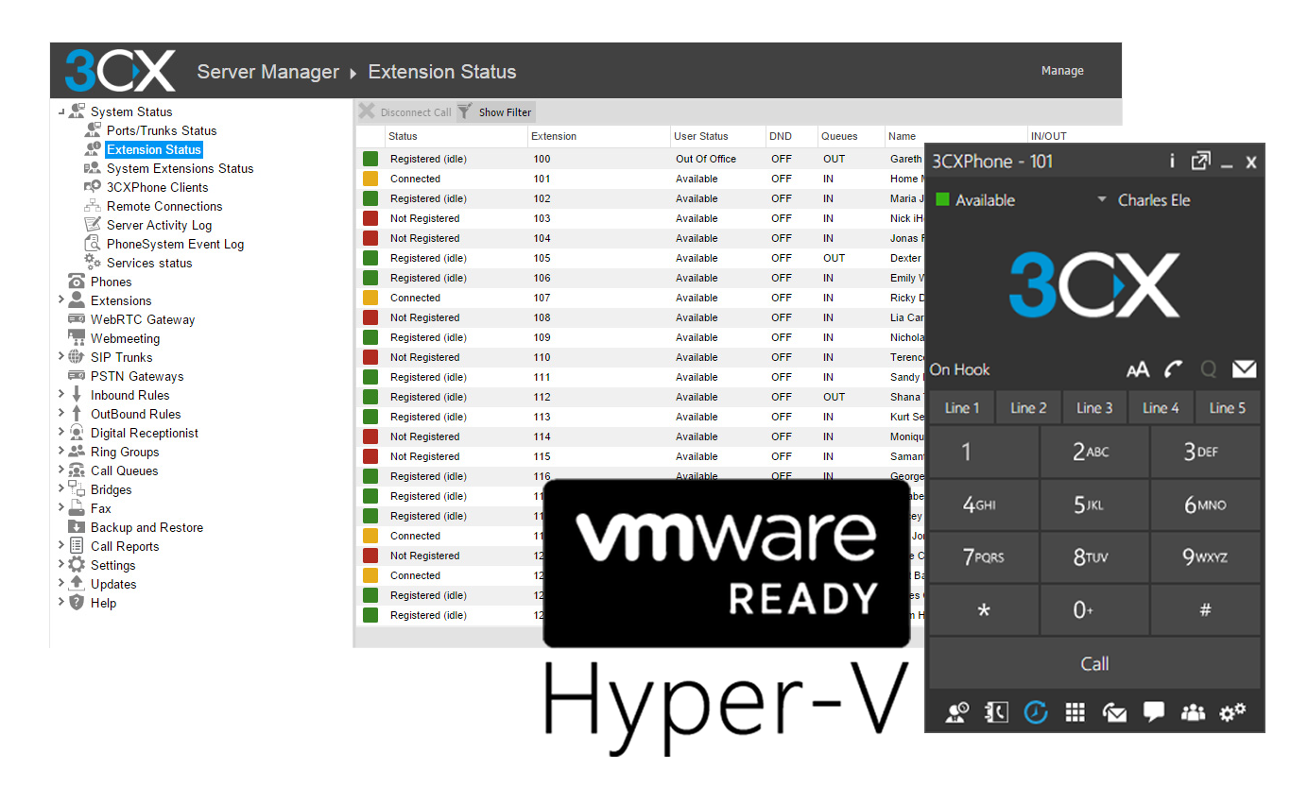Sort by the User Status column header
The image size is (1308, 804).
pyautogui.click(x=717, y=136)
